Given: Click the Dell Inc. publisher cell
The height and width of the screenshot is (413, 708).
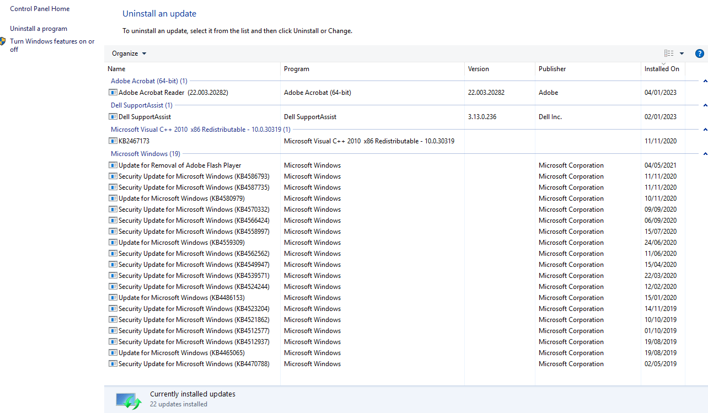Looking at the screenshot, I should [550, 117].
